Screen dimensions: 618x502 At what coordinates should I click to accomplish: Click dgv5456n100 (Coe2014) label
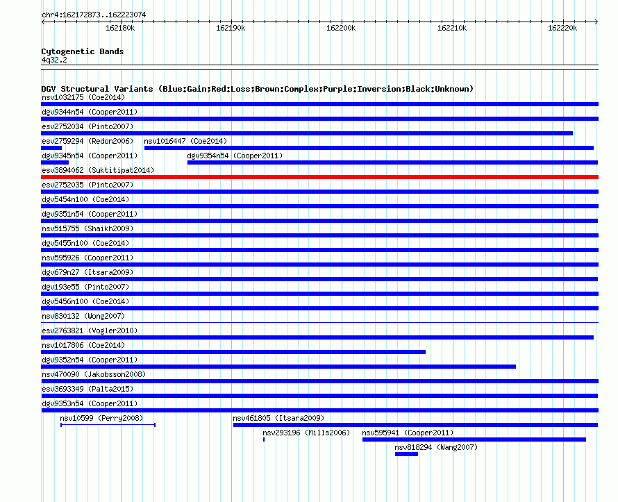[85, 301]
